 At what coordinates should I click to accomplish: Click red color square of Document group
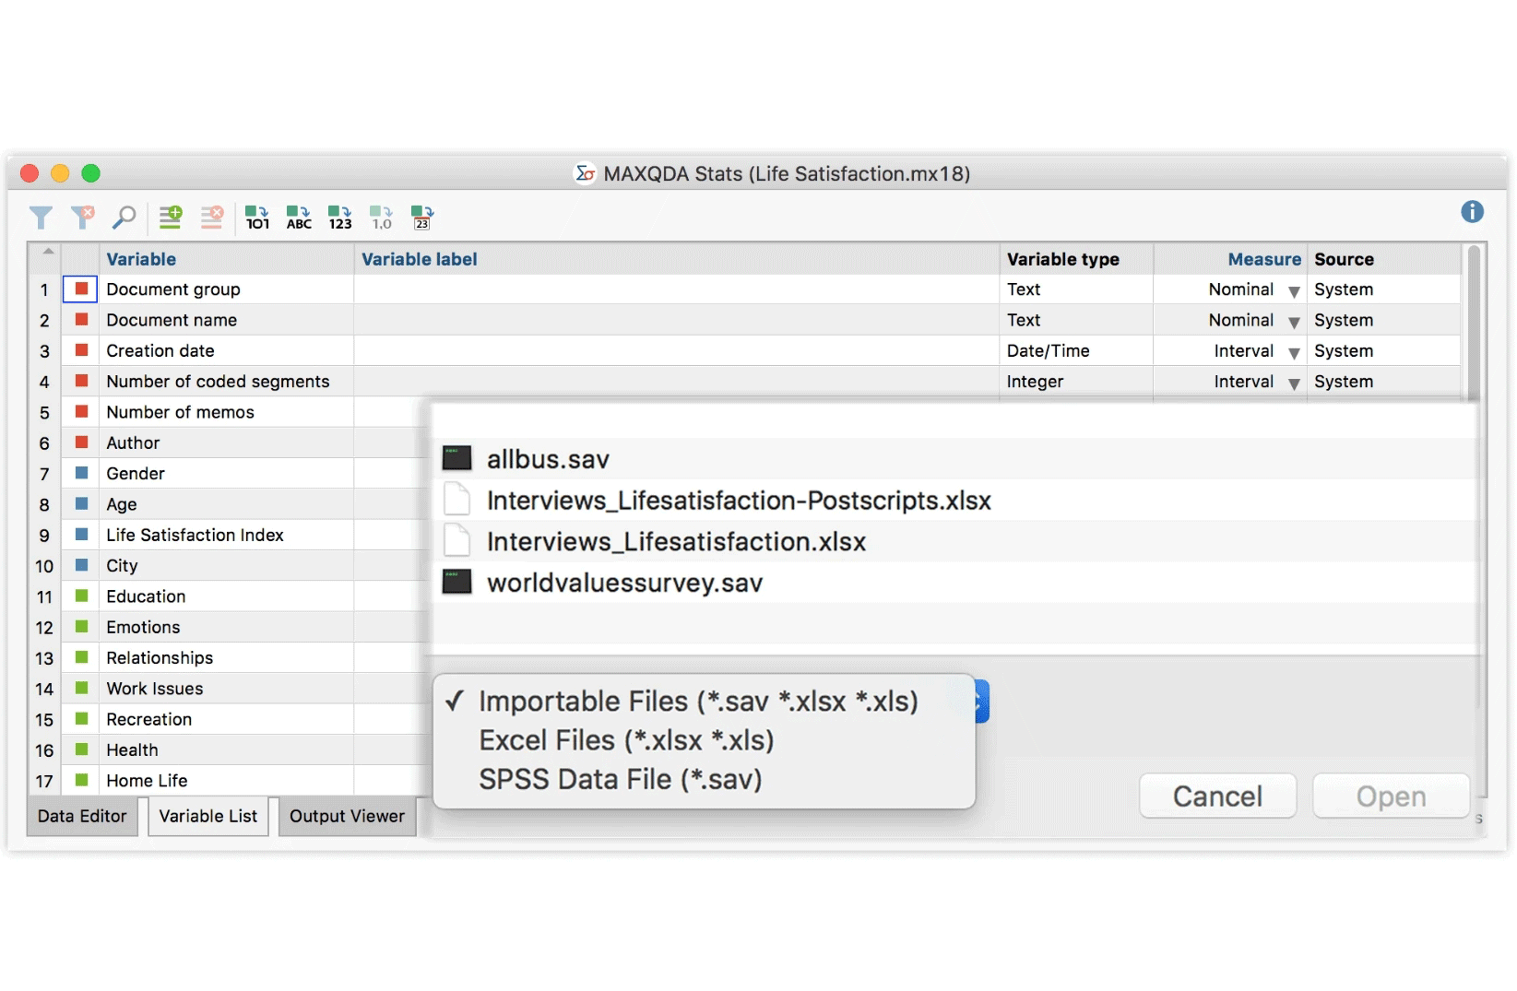click(x=81, y=289)
